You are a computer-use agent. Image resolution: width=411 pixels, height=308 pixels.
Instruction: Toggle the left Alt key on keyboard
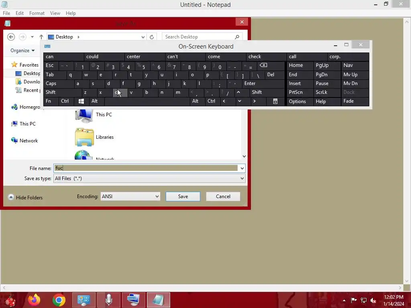tap(96, 101)
